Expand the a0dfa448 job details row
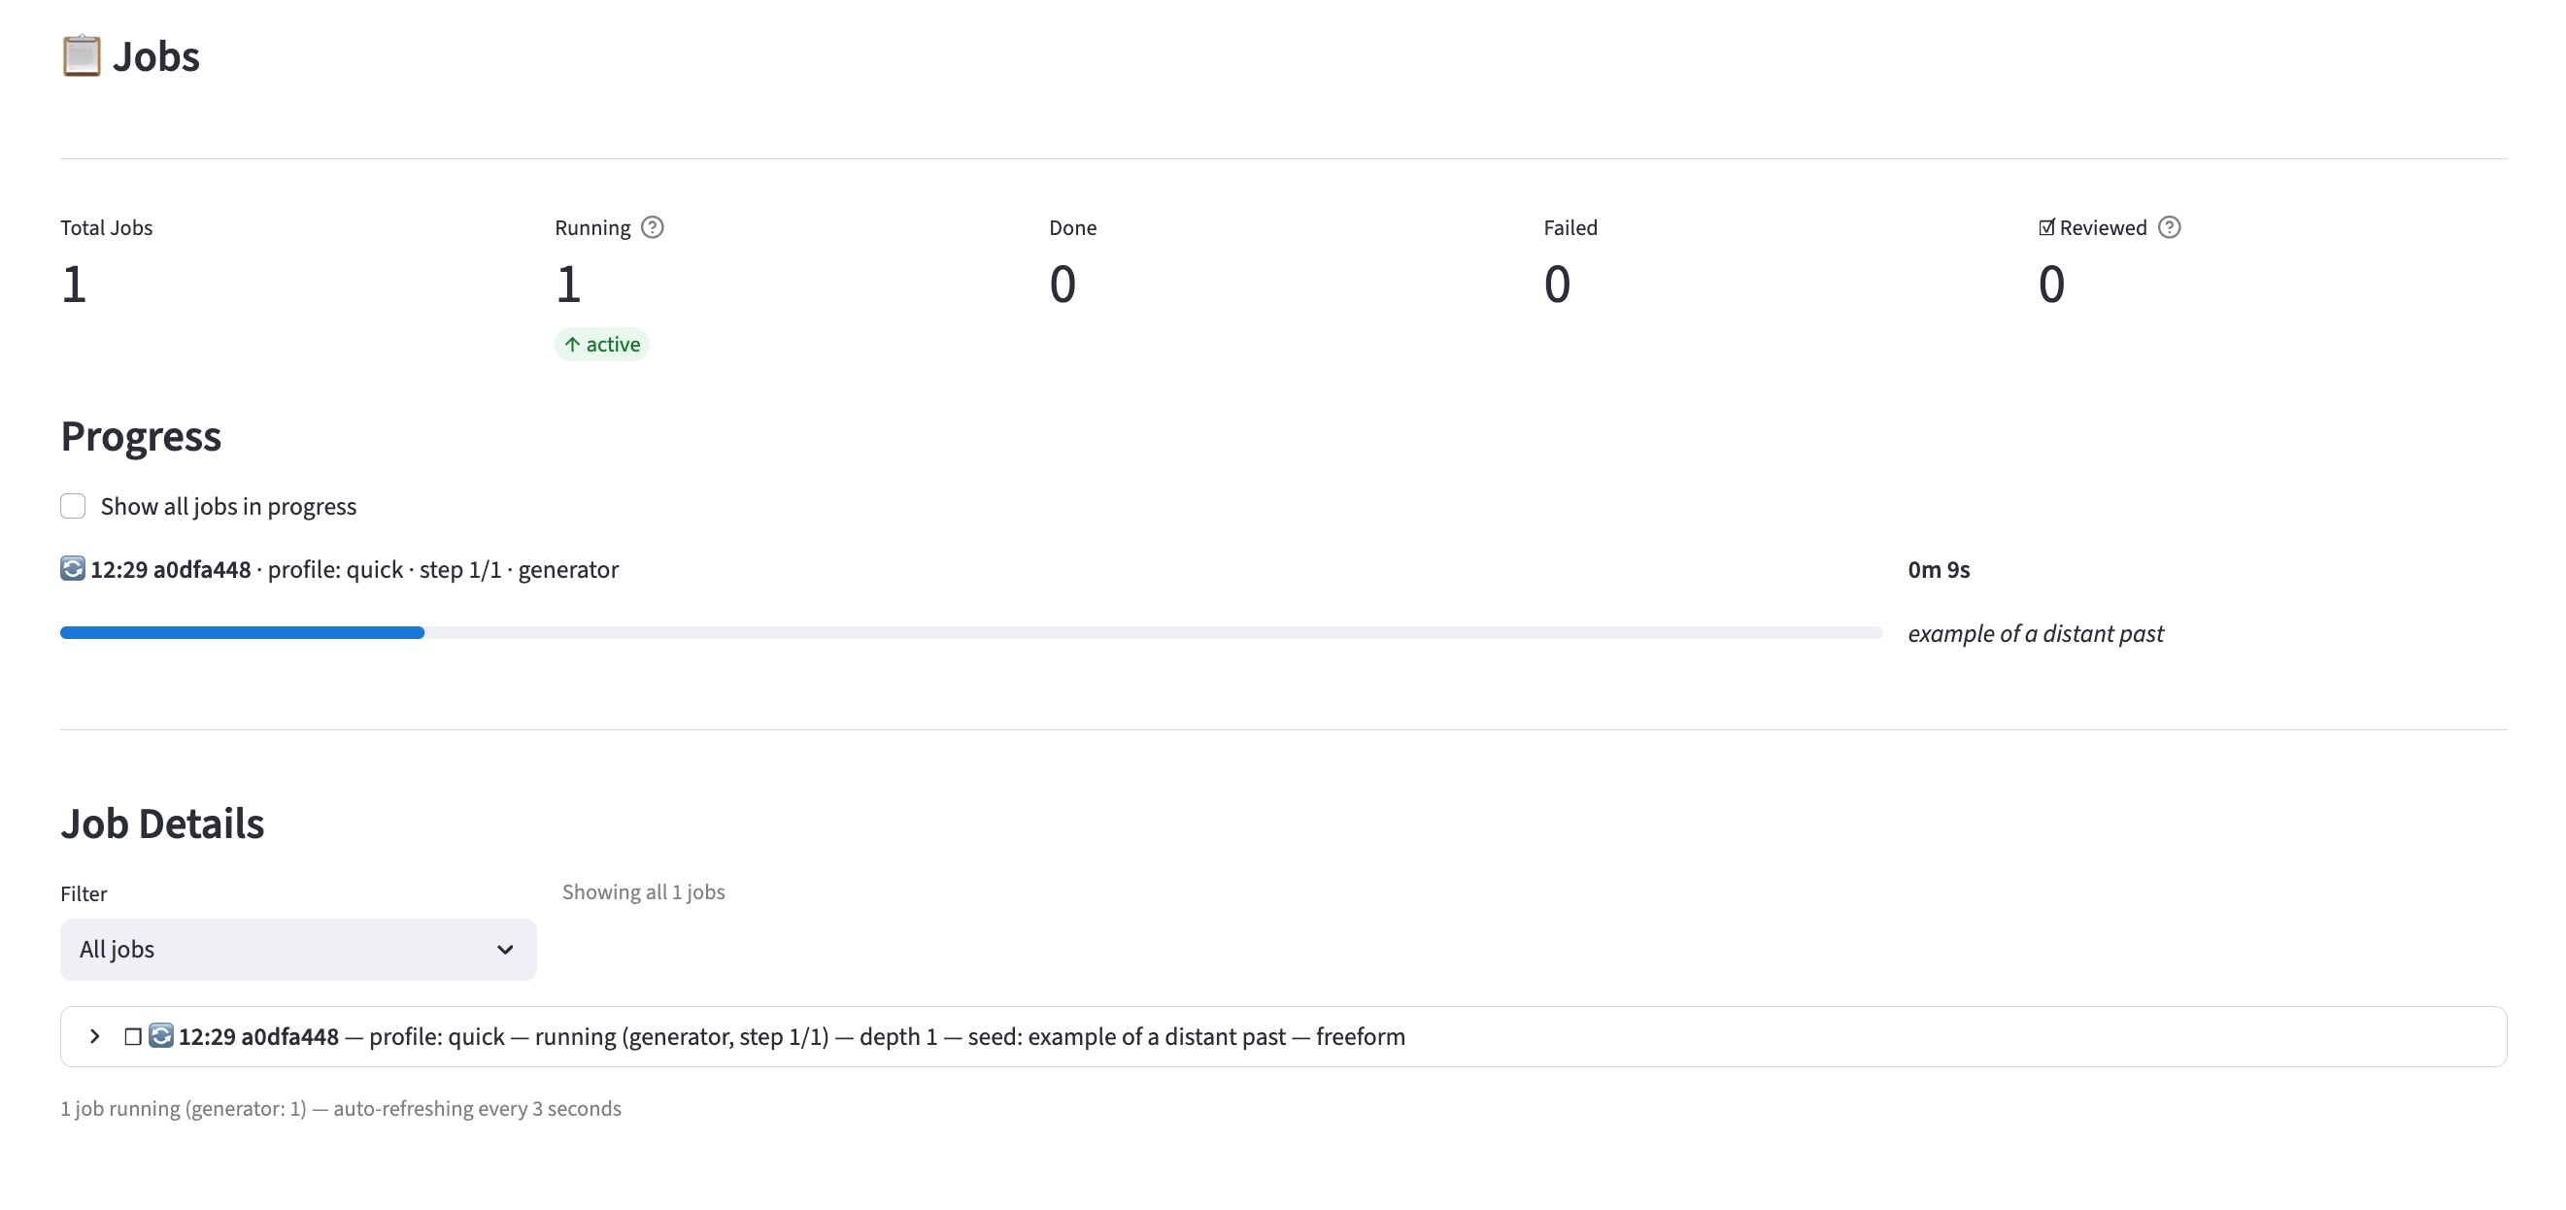The image size is (2566, 1210). [x=94, y=1037]
